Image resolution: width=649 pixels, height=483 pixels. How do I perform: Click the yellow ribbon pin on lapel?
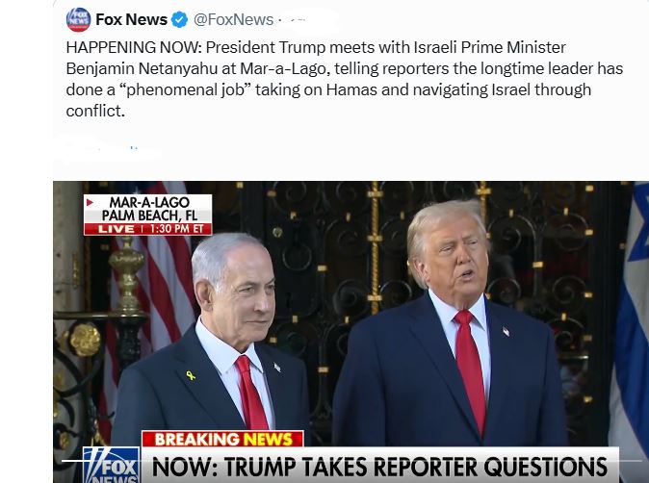click(191, 375)
